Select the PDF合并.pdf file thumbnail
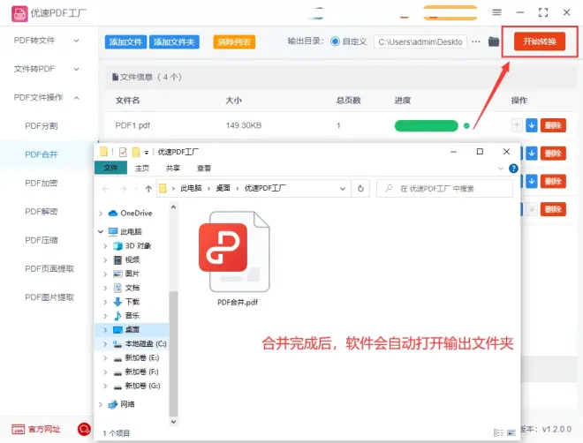Screen dimensions: 583x443 (234, 252)
